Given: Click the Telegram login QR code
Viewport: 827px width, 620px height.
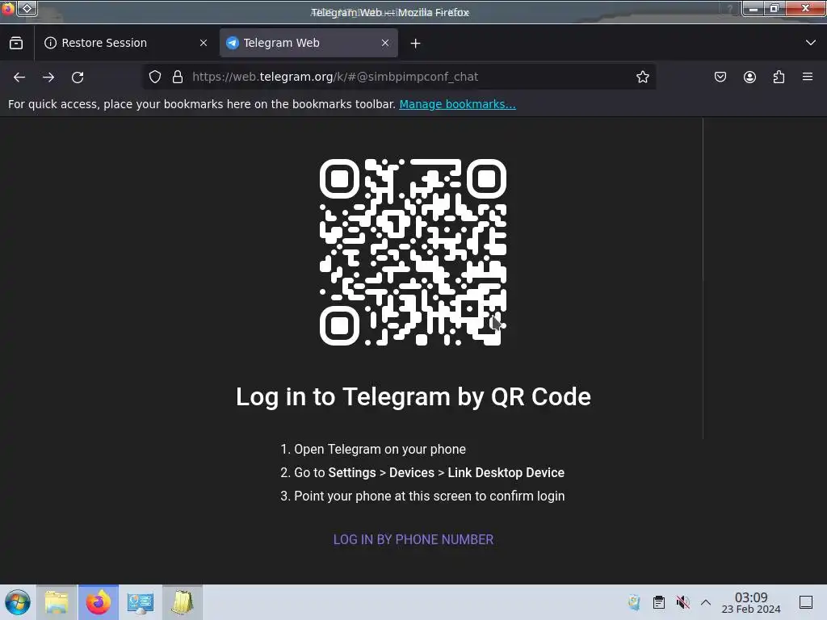Looking at the screenshot, I should pos(413,252).
